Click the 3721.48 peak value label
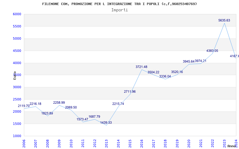Screen dimensions: 239x149 [141, 67]
